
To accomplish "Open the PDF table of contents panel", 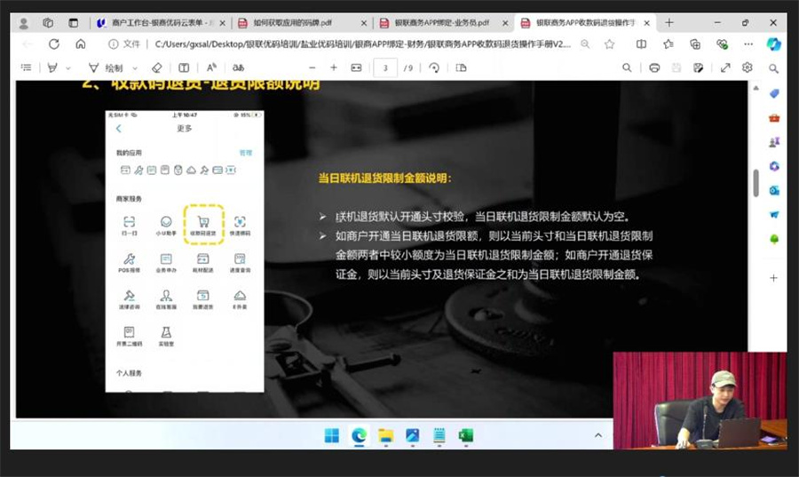I will 26,68.
